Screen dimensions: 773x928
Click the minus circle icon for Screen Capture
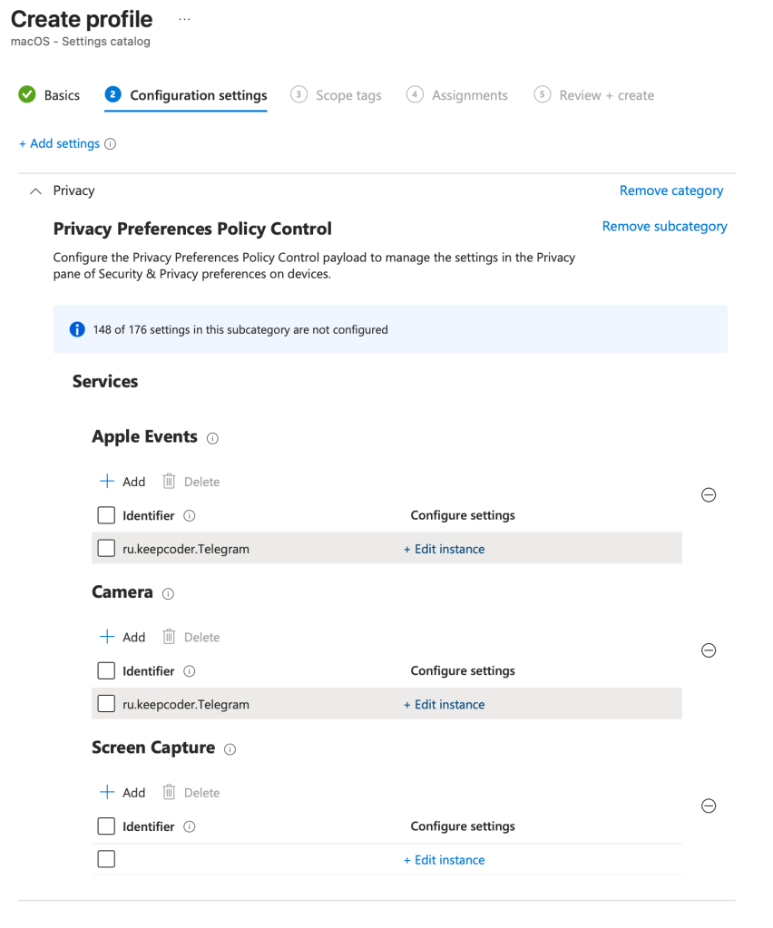point(709,806)
